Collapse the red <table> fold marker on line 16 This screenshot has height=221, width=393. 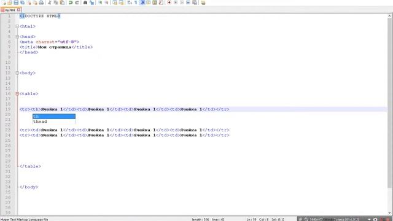pyautogui.click(x=17, y=94)
